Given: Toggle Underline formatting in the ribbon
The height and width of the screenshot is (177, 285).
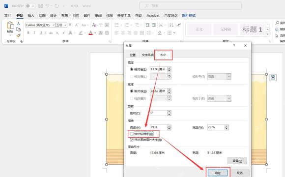Looking at the screenshot, I should click(x=40, y=33).
